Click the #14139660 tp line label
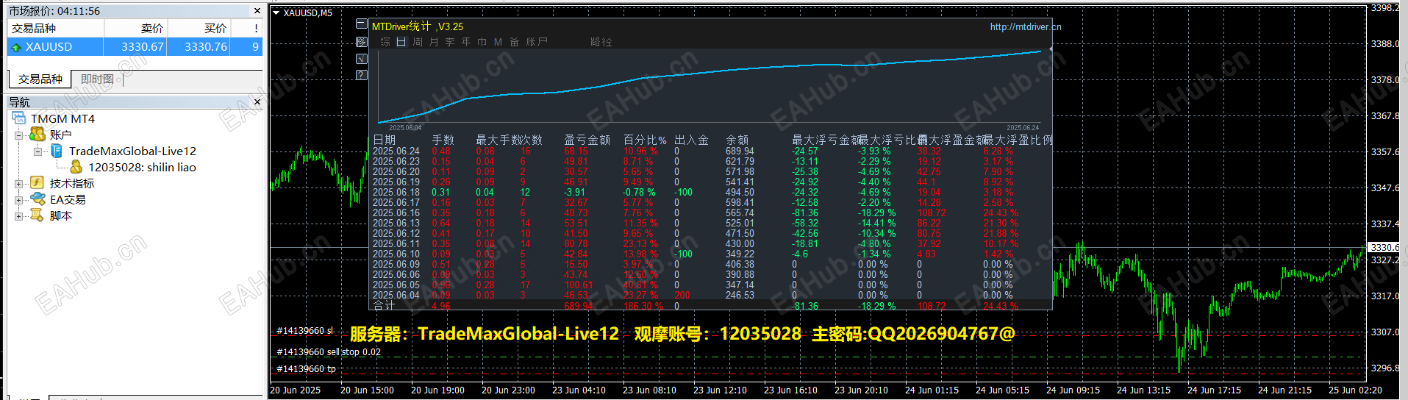The image size is (1408, 400). [x=306, y=369]
